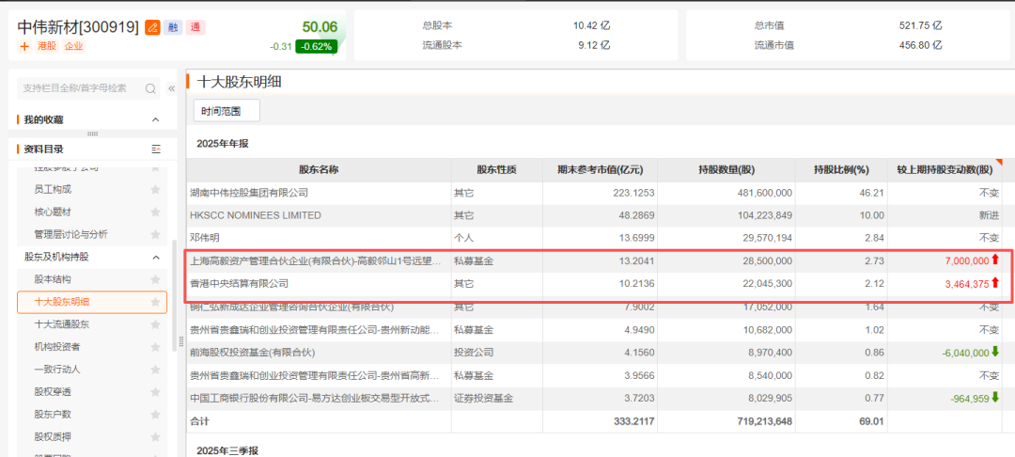The width and height of the screenshot is (1015, 457).
Task: Collapse sidebar with double-chevron icon
Action: (x=171, y=88)
